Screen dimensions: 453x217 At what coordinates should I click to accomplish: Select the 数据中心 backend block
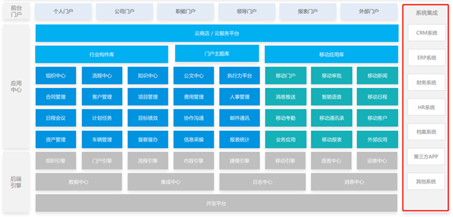(78, 182)
